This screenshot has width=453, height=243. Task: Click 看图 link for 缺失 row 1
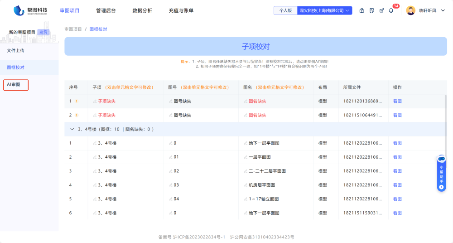point(397,101)
